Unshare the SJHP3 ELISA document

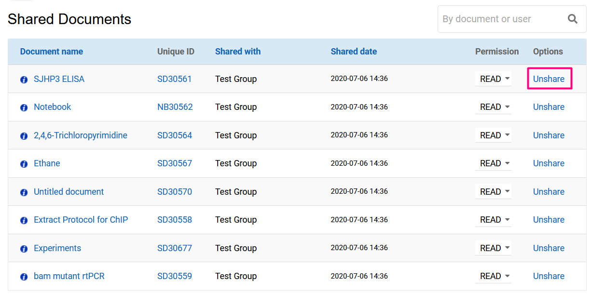coord(549,79)
